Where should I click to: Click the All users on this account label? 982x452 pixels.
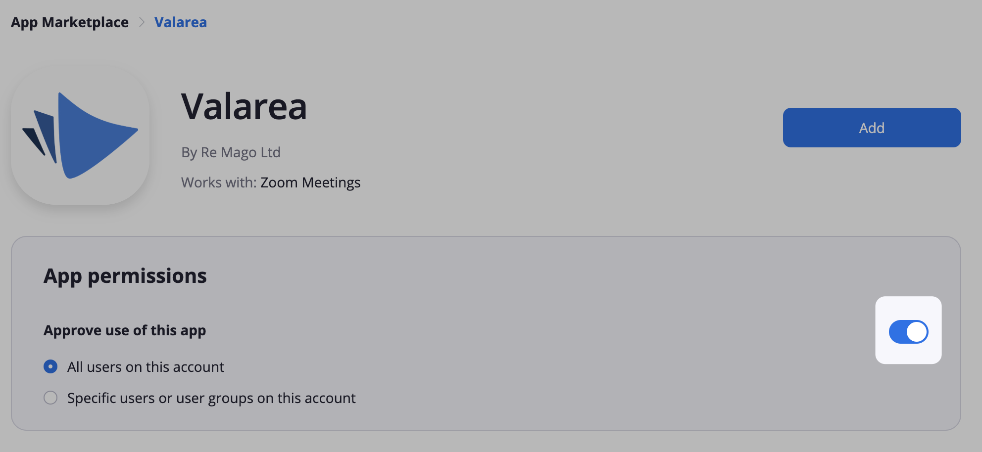[146, 367]
